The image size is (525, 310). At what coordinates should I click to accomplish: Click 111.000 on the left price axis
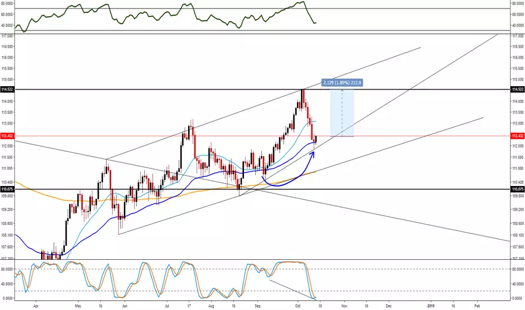click(7, 168)
